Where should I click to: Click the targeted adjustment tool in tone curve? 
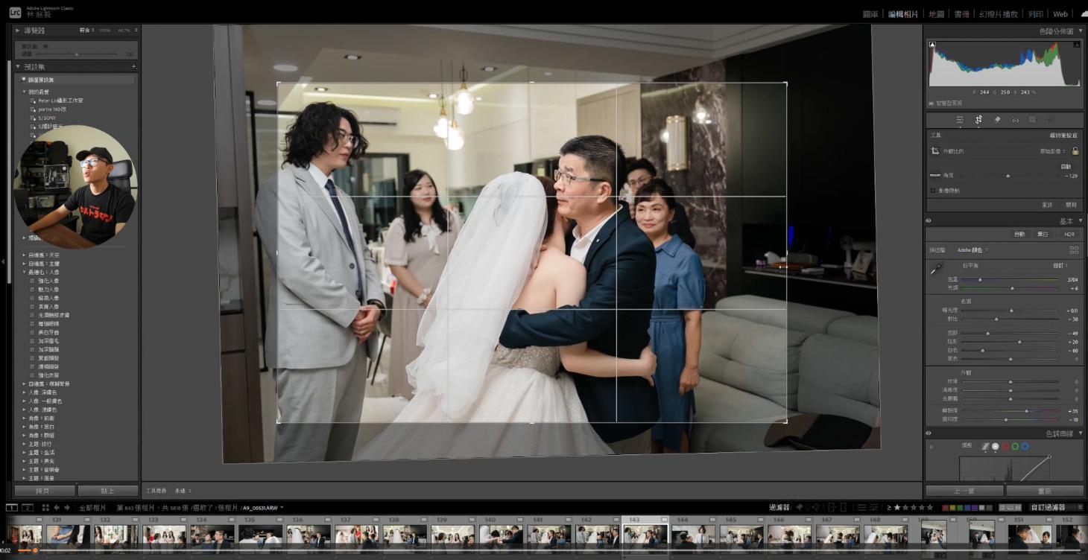[931, 447]
